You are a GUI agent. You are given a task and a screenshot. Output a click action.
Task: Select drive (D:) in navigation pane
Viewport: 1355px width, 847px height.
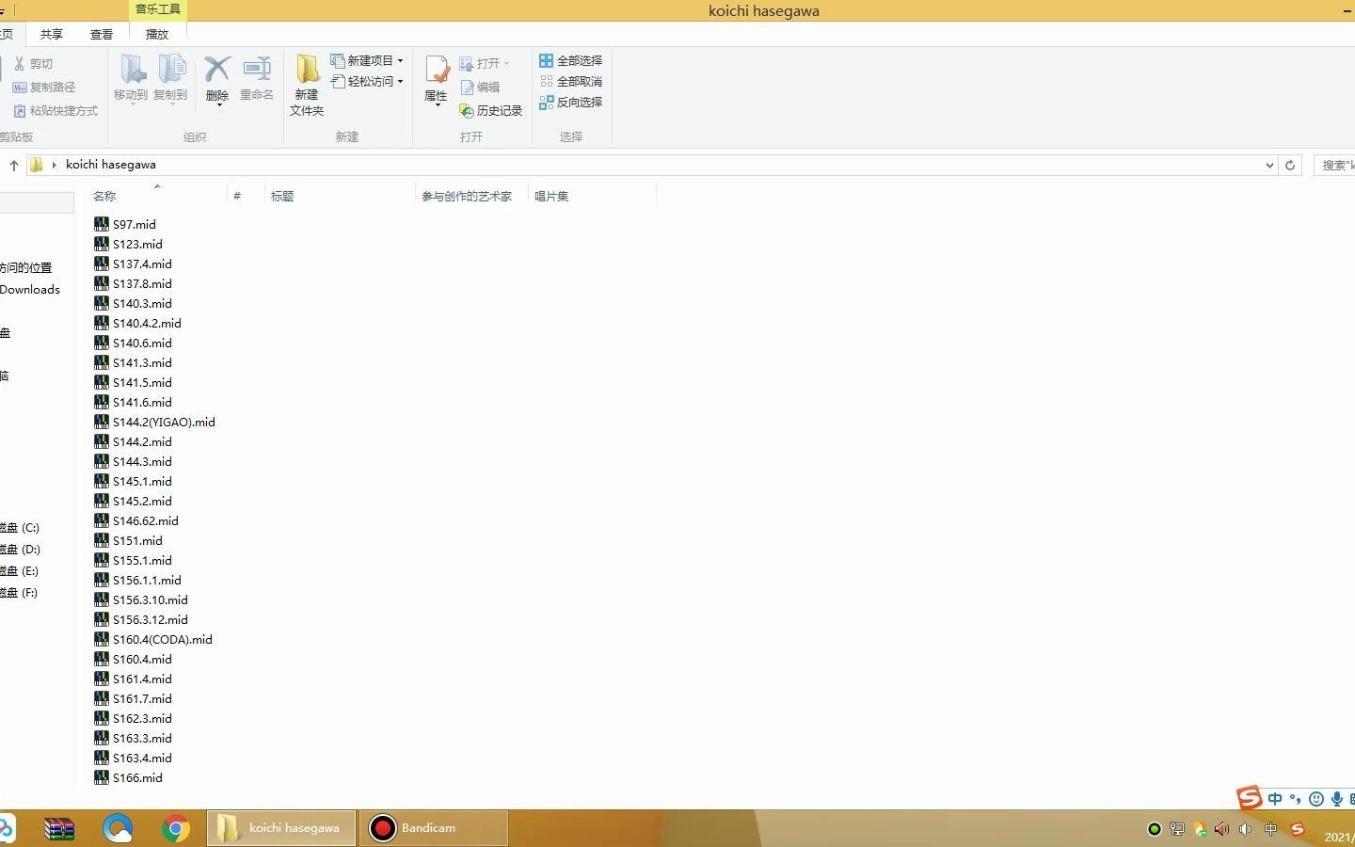click(20, 550)
